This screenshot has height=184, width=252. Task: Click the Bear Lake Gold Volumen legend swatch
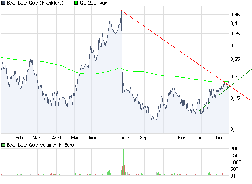[3, 145]
